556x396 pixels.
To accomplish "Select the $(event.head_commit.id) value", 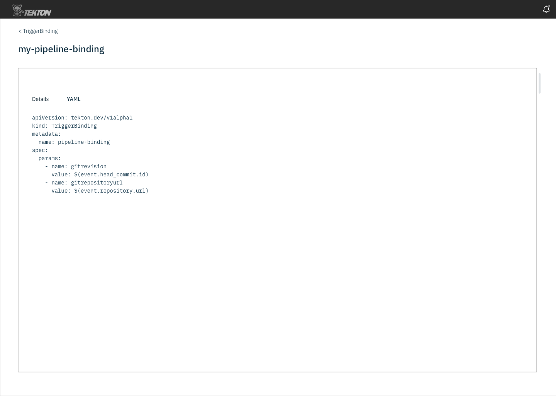I will click(x=111, y=174).
